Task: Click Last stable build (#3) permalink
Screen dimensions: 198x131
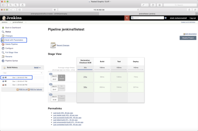Action: 65,115
